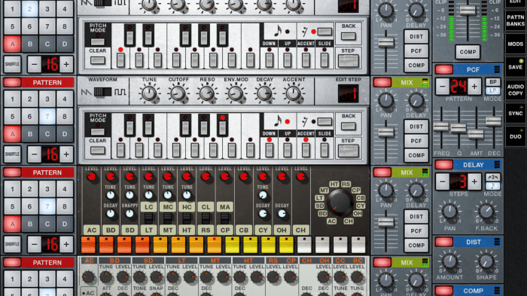The width and height of the screenshot is (527, 296).
Task: Toggle the DOWN octave button on lower synth
Action: (269, 150)
